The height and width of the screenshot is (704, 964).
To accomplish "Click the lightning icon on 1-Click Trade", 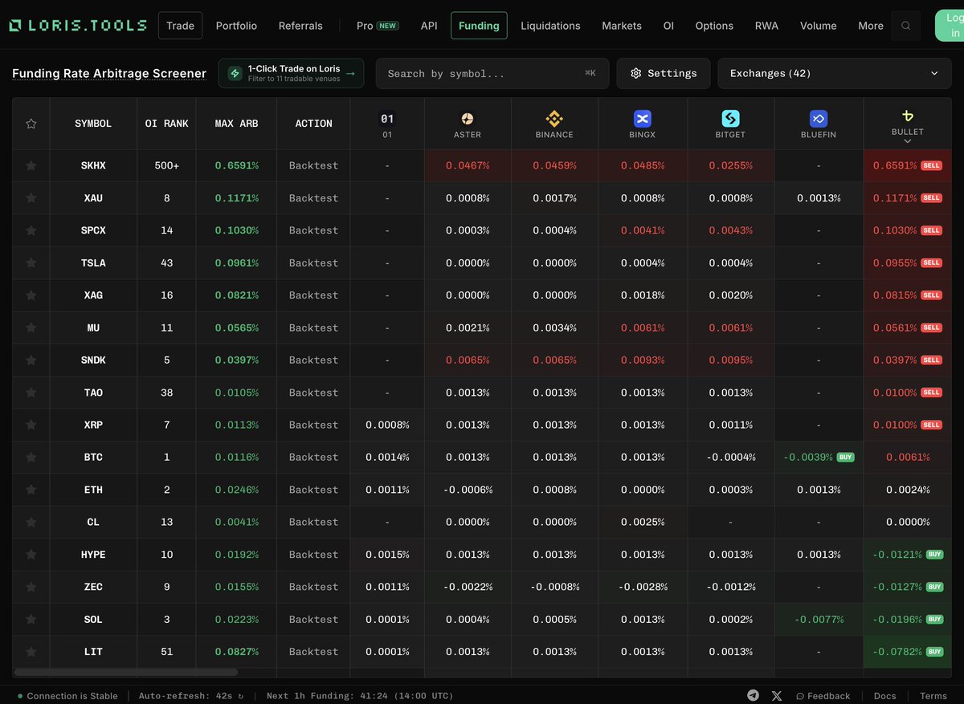I will coord(235,73).
